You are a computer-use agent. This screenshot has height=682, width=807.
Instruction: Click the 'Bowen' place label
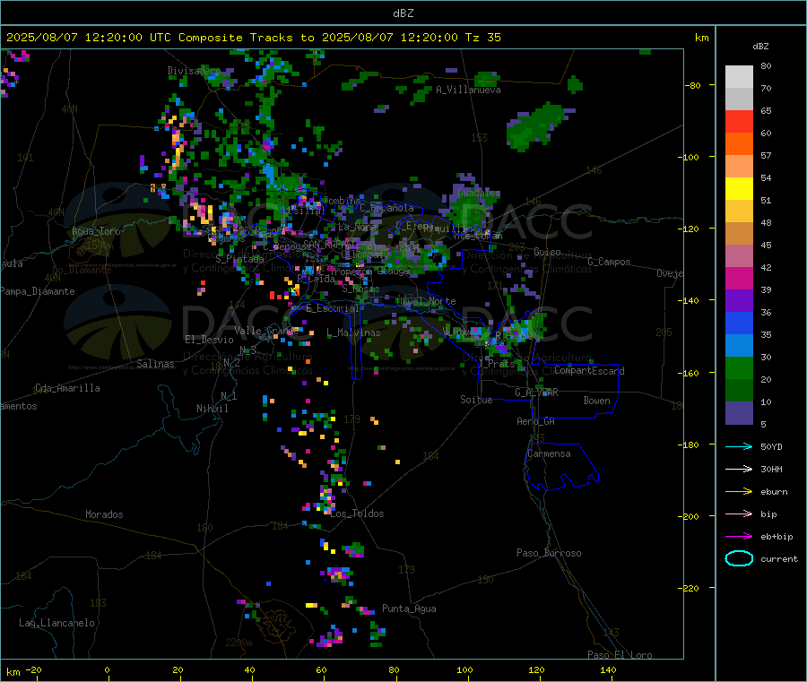tap(596, 401)
